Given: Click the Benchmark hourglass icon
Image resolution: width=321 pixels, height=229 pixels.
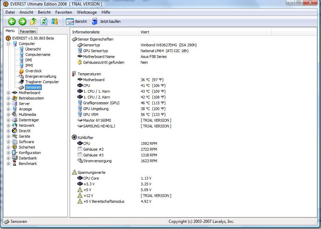Looking at the screenshot, I should (15, 164).
